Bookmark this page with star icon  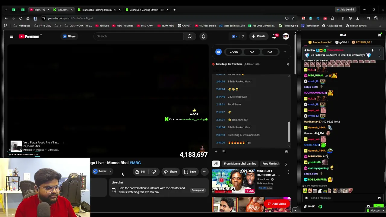click(293, 18)
